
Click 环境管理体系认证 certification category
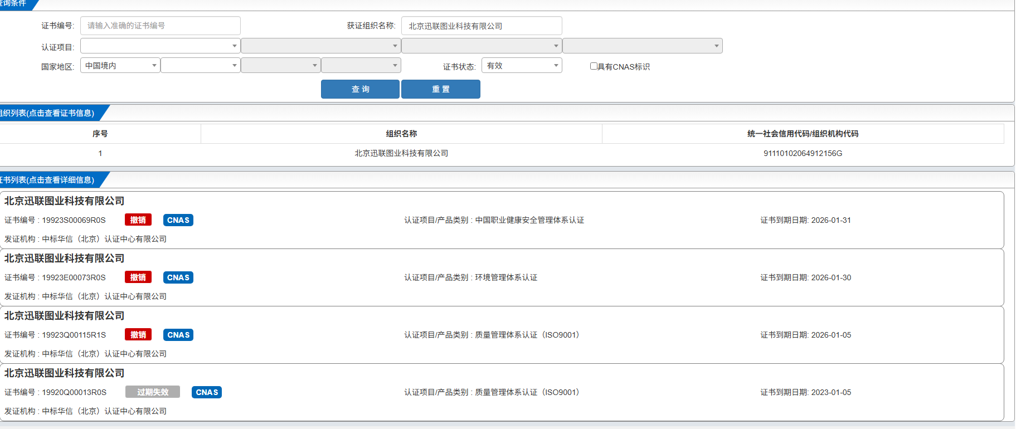[506, 277]
